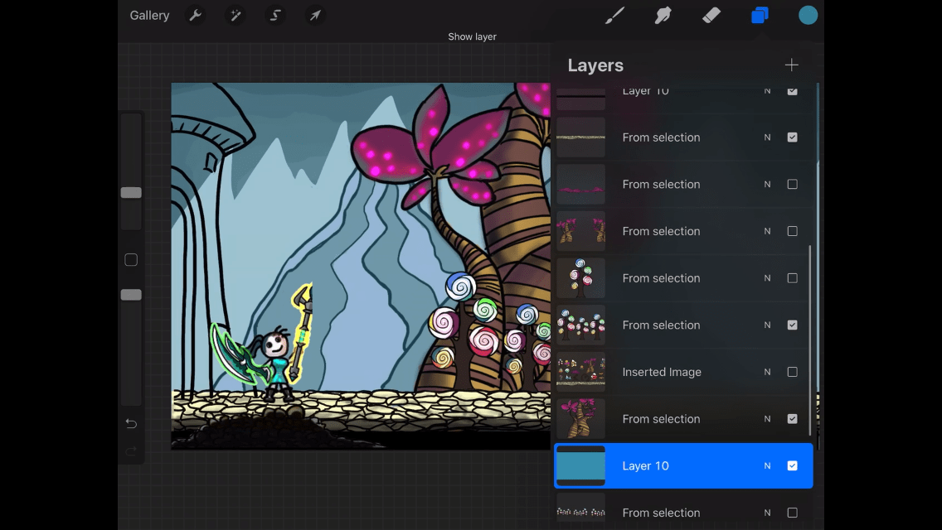Select the Inserted Image layer name
Screen dimensions: 942x530
pyautogui.click(x=662, y=372)
